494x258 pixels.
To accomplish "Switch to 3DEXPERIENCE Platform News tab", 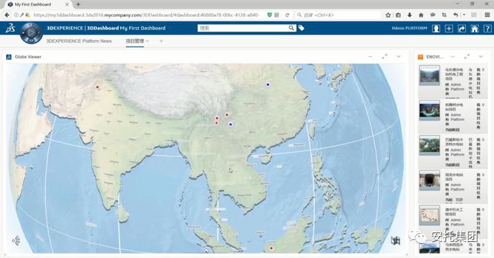I will click(x=79, y=41).
